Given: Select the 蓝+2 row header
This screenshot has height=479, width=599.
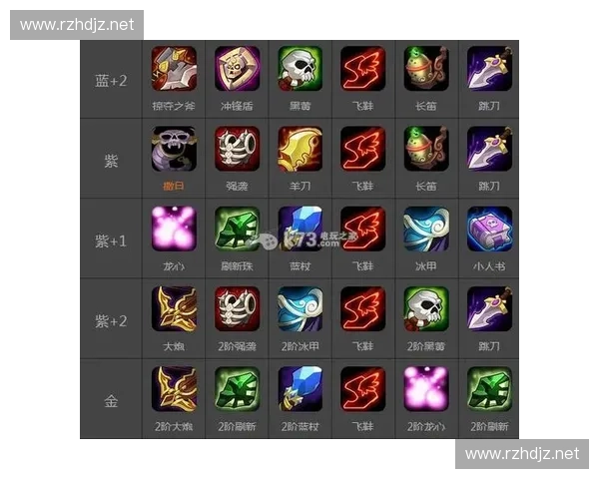Looking at the screenshot, I should (111, 81).
